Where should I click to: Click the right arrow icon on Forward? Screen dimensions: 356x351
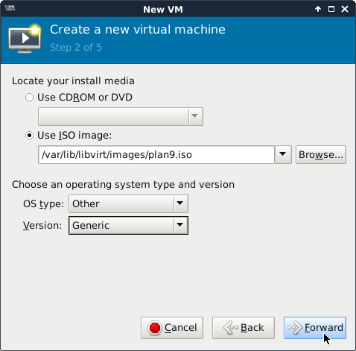coord(295,328)
